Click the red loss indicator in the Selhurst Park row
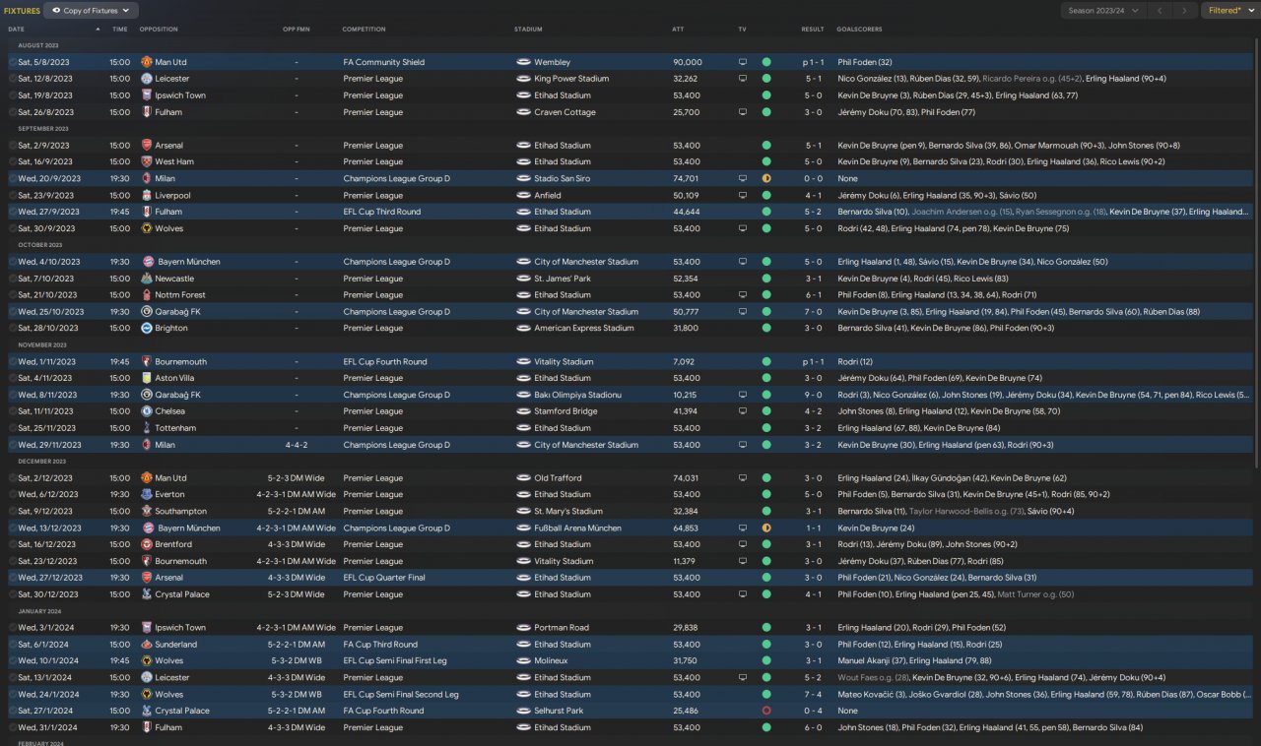This screenshot has height=746, width=1261. click(766, 711)
